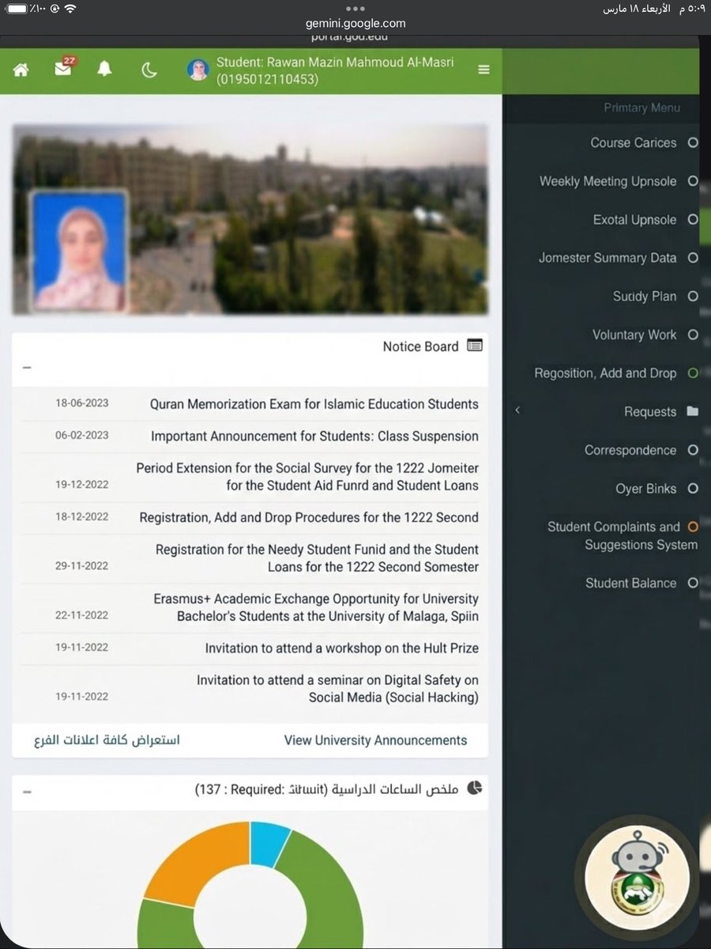The image size is (711, 949).
Task: Toggle dark mode moon icon
Action: coord(149,70)
